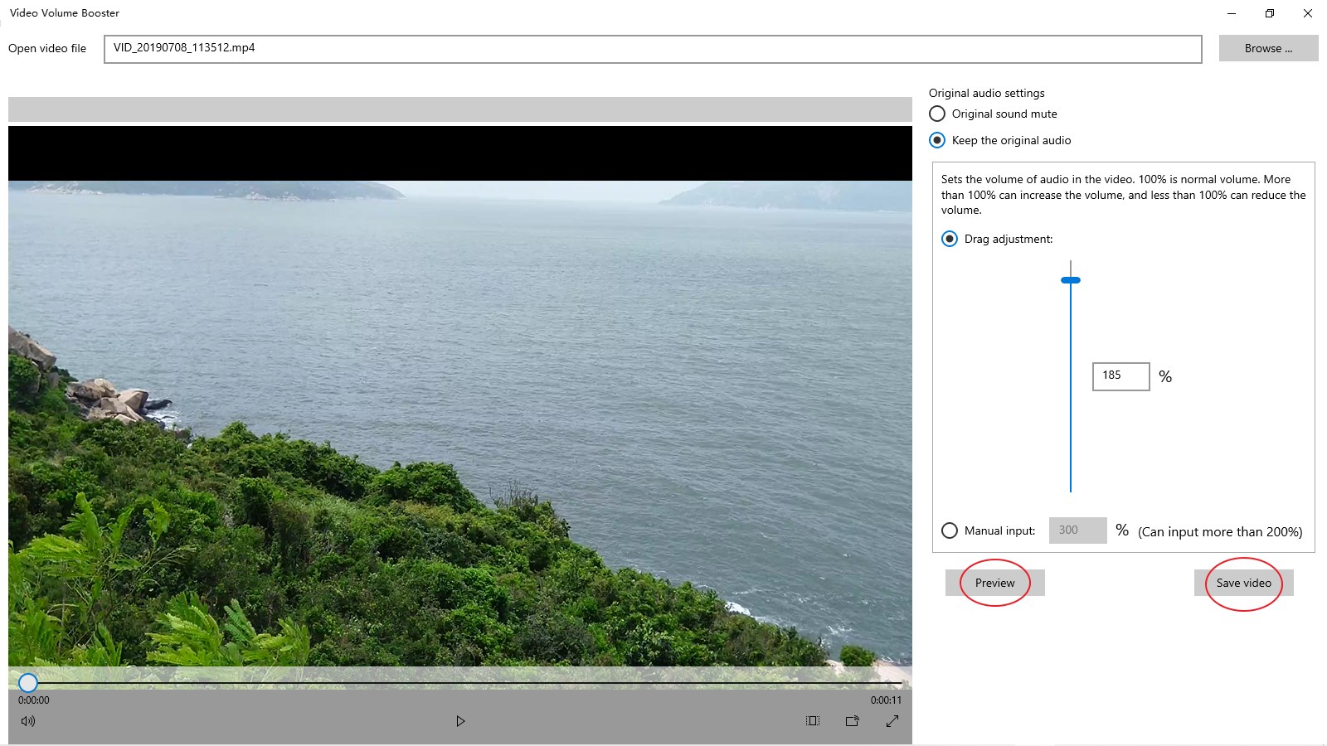Screen dimensions: 1327x746
Task: Click the video file path field
Action: [653, 49]
